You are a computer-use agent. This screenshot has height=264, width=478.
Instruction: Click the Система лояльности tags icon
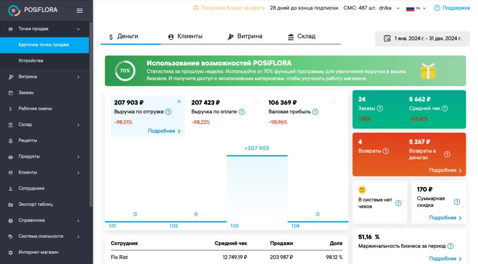pyautogui.click(x=11, y=236)
